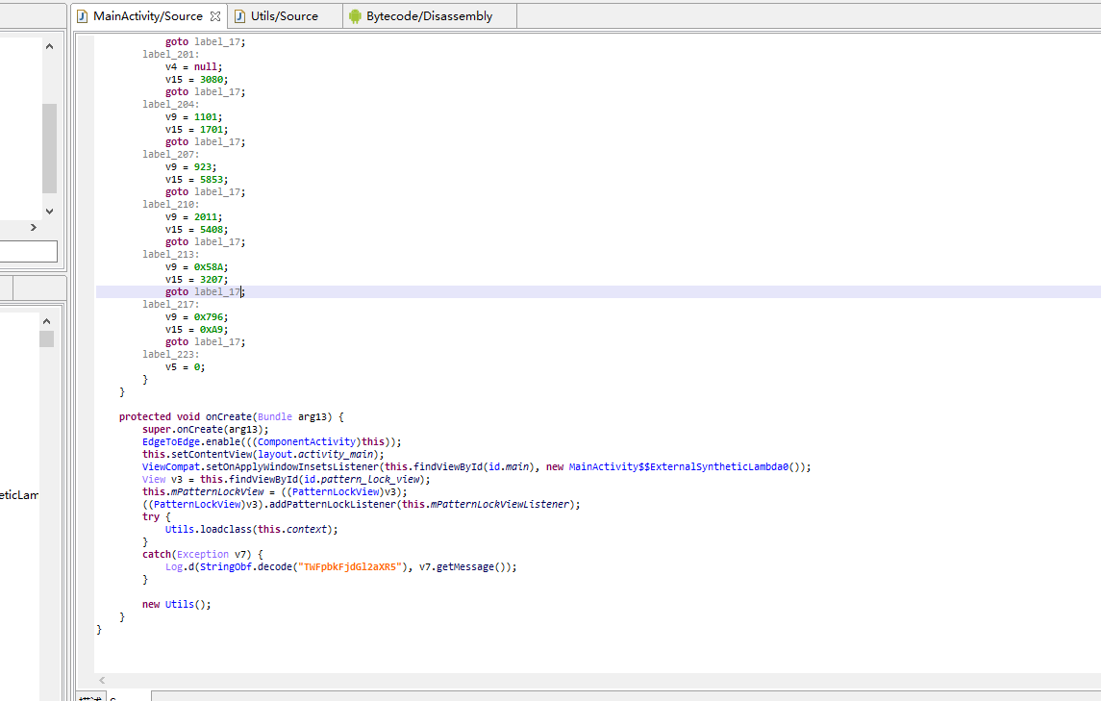Click the label_210: line

pos(170,205)
